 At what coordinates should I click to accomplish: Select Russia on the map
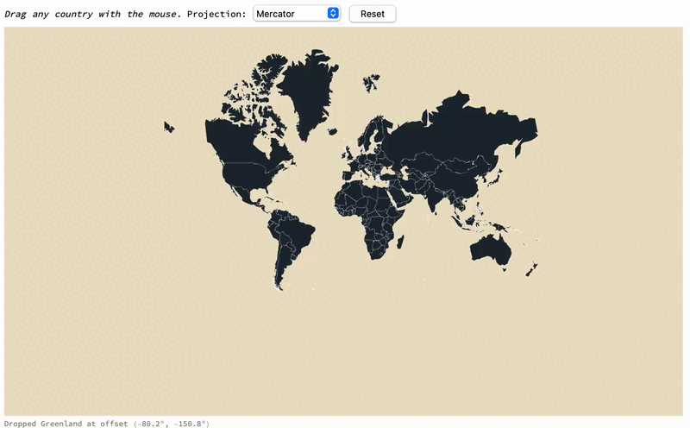[x=458, y=132]
